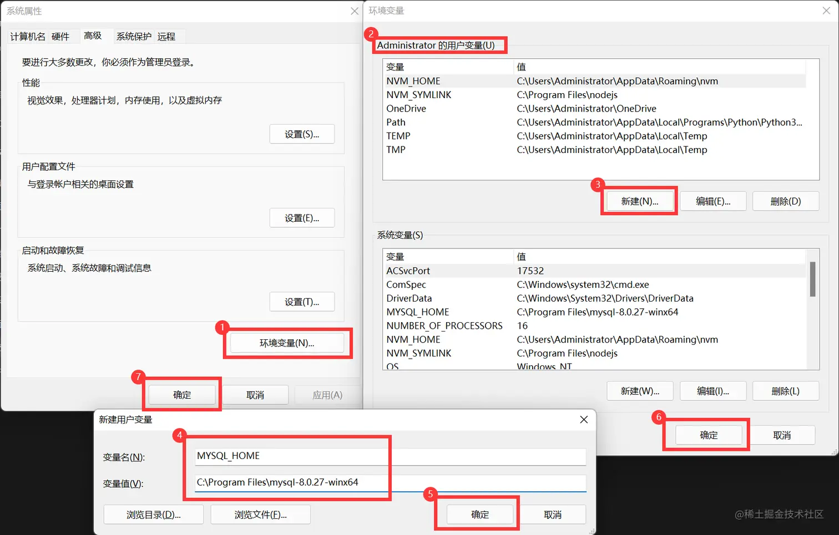Click 值 column header in user variables

tap(660, 67)
